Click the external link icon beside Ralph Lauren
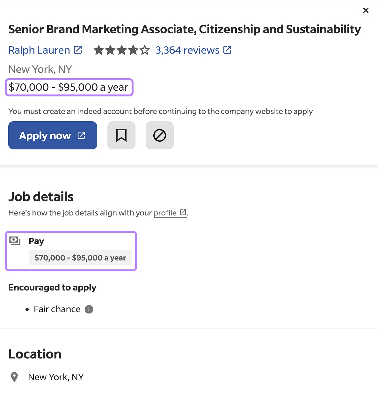This screenshot has height=399, width=378. (77, 50)
